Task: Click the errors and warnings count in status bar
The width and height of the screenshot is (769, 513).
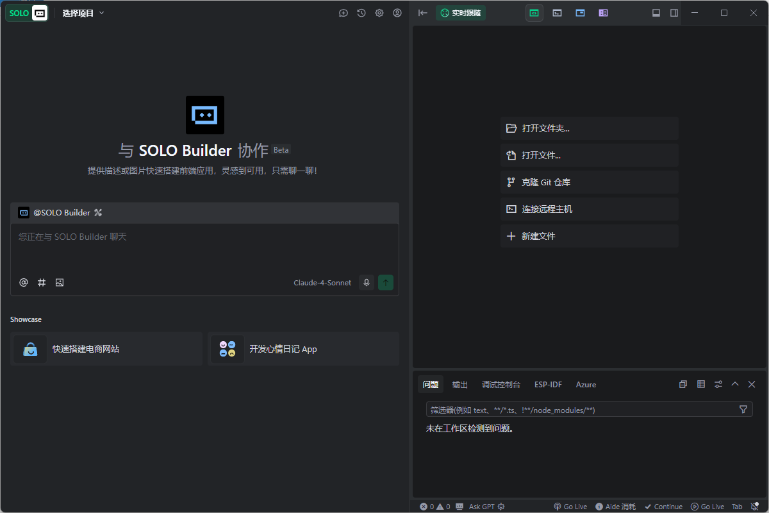Action: pos(435,507)
